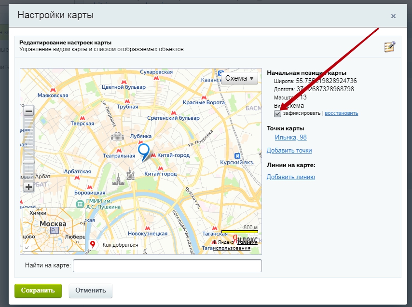The width and height of the screenshot is (412, 307).
Task: Click the zoom in plus button on map
Action: coord(28,187)
